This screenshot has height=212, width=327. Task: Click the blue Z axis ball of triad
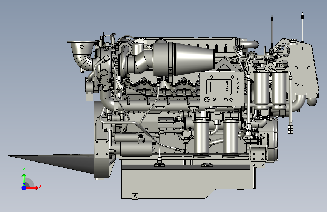[24, 188]
